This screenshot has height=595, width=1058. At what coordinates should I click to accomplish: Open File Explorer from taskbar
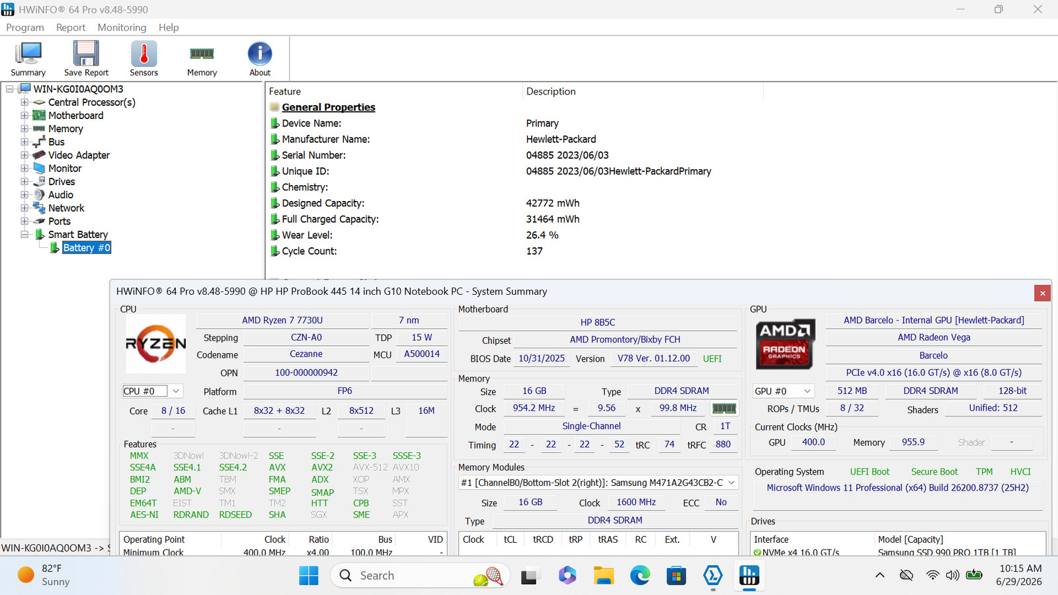pos(603,576)
